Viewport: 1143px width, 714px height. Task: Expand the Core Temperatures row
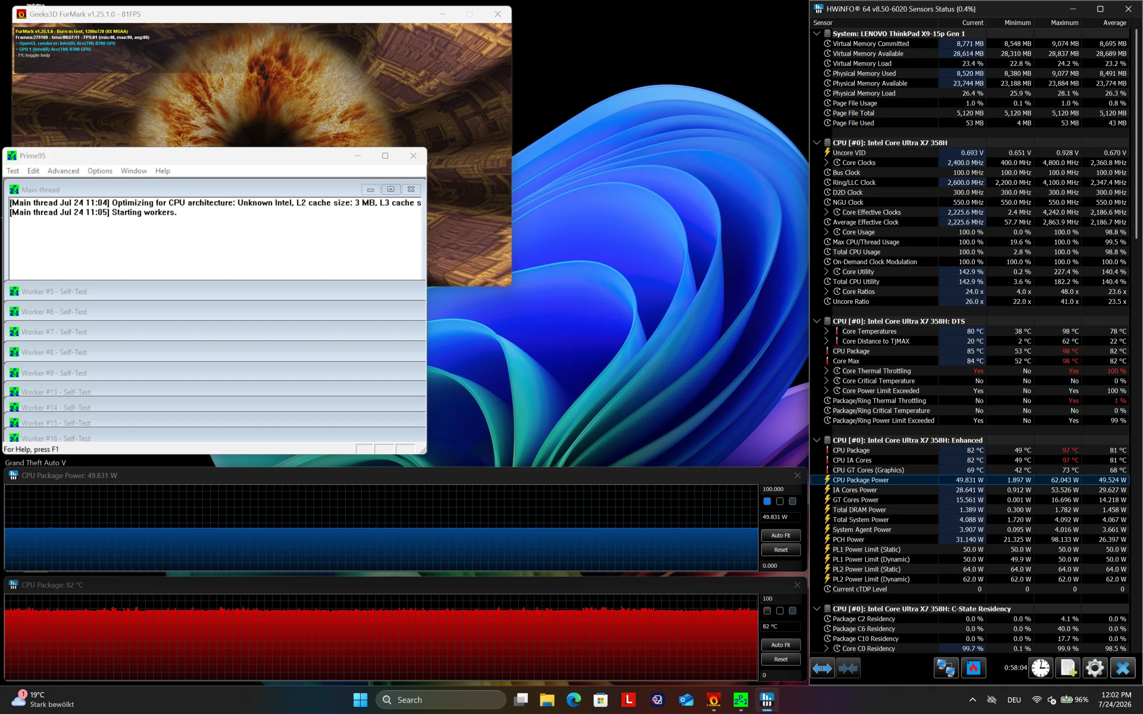pos(826,331)
